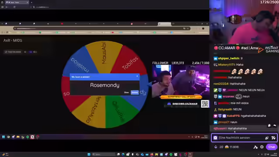This screenshot has width=279, height=157.
Task: Click the AxR - MIDS page title
Action: pyautogui.click(x=13, y=41)
